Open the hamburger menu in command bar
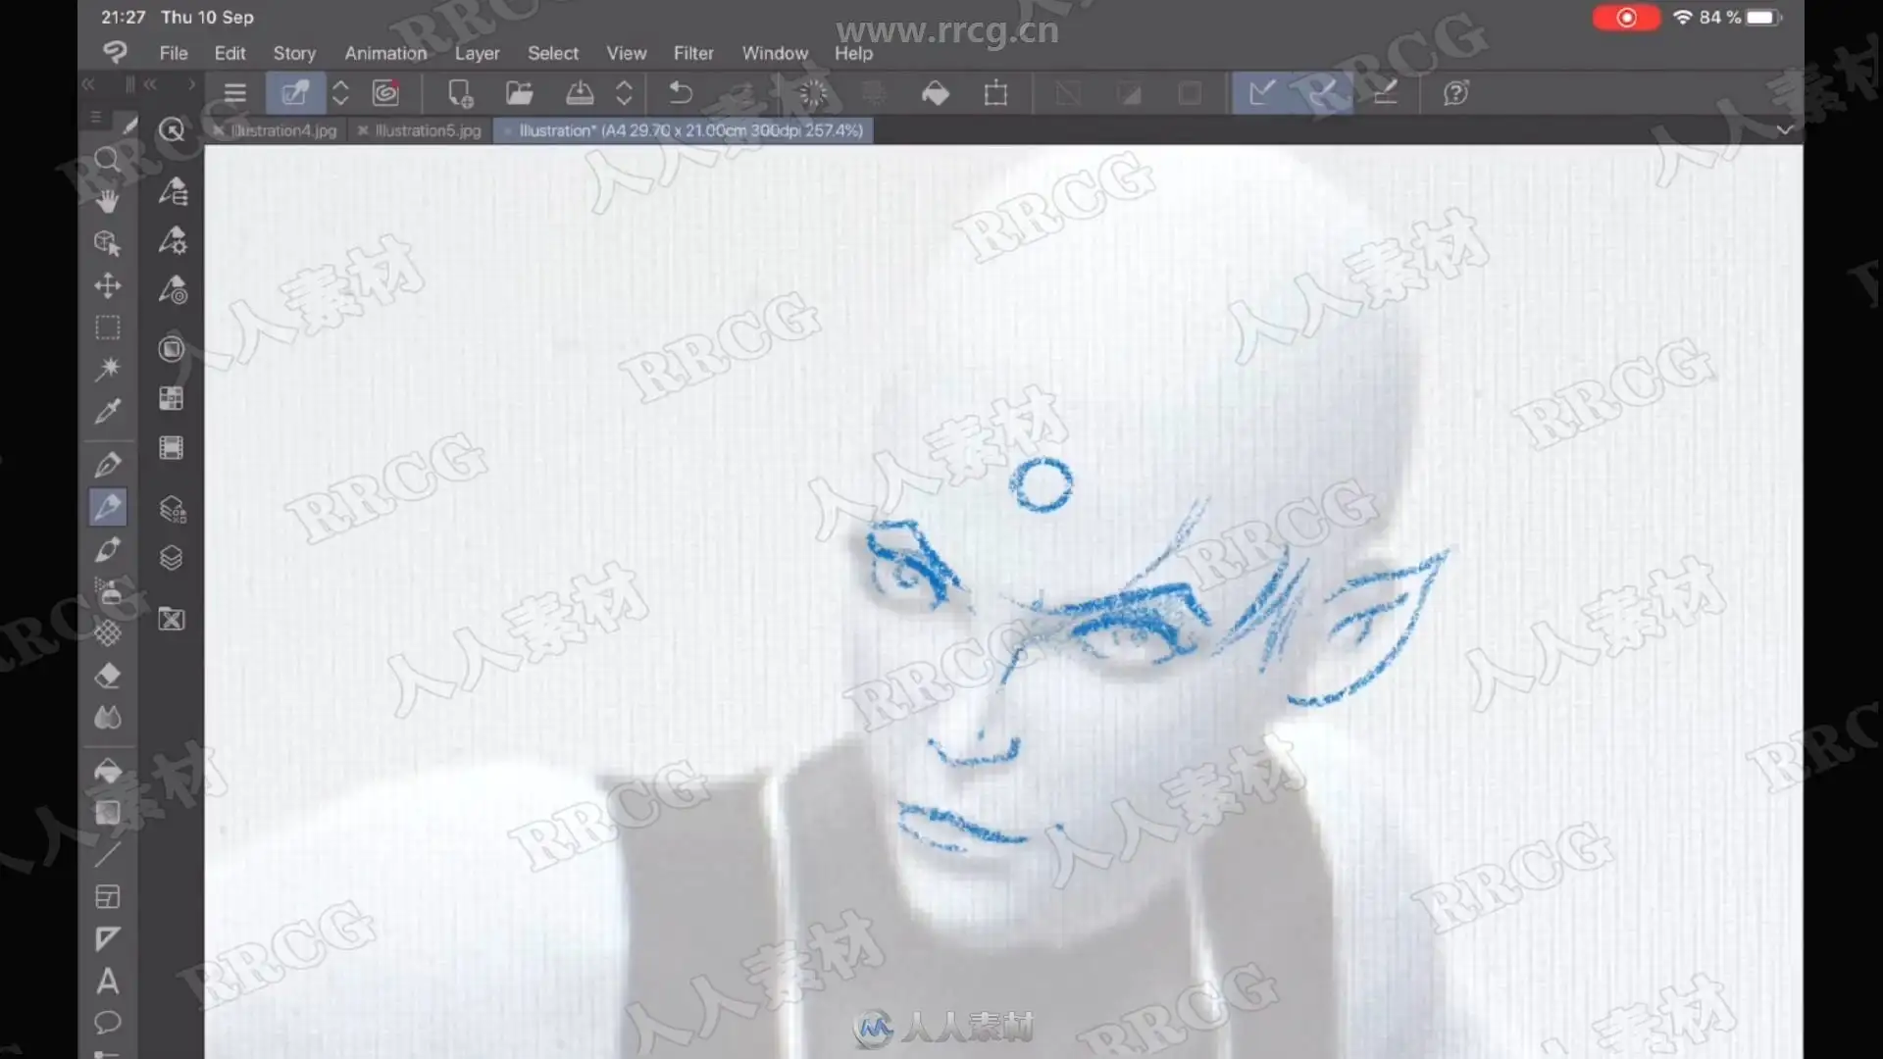1883x1059 pixels. tap(234, 93)
